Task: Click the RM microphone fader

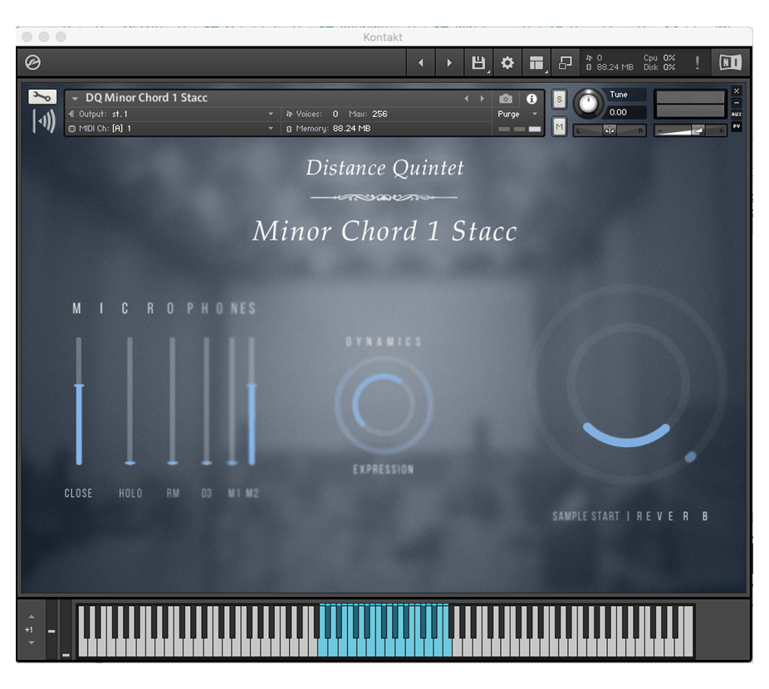Action: coord(173,401)
